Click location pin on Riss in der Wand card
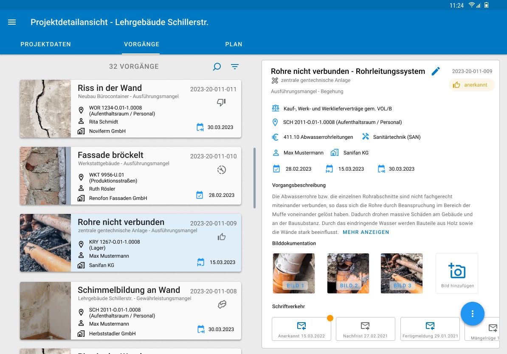 pos(81,110)
